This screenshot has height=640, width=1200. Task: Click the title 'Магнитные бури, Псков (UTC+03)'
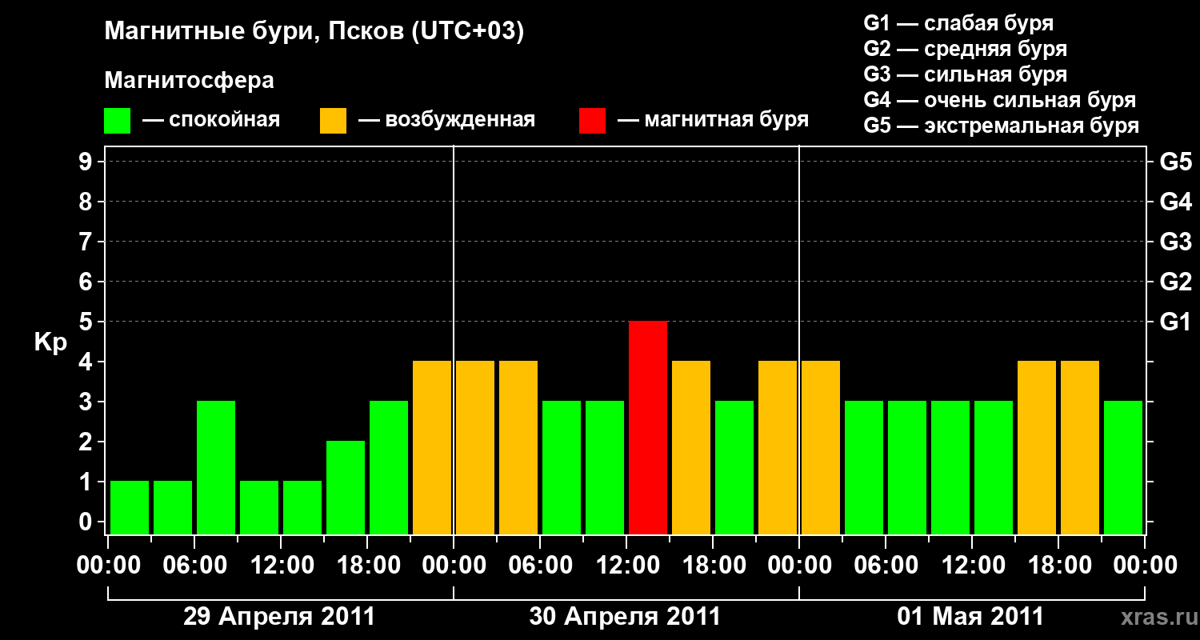[314, 32]
